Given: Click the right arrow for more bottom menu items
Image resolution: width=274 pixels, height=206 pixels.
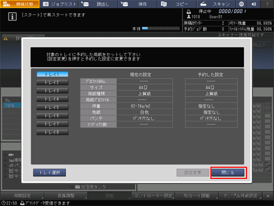Looking at the screenshot, I should tap(268, 196).
